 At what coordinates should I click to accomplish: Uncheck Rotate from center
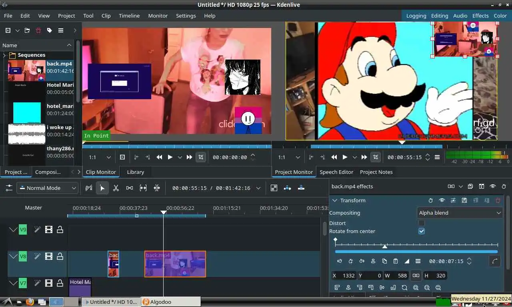tap(421, 231)
